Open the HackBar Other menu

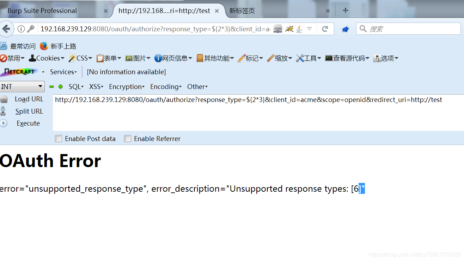[197, 87]
